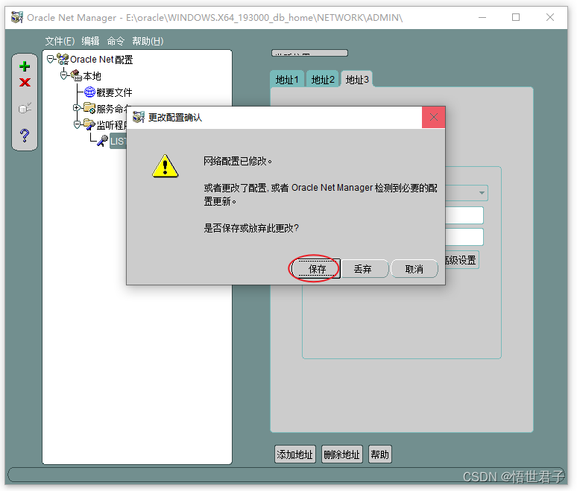Image resolution: width=577 pixels, height=491 pixels.
Task: Click the green plus create icon
Action: tap(25, 66)
